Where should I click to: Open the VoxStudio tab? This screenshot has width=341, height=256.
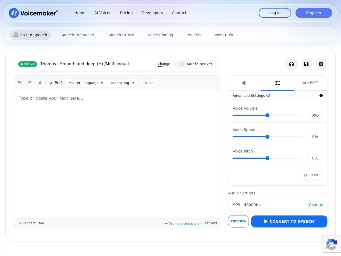pos(224,35)
